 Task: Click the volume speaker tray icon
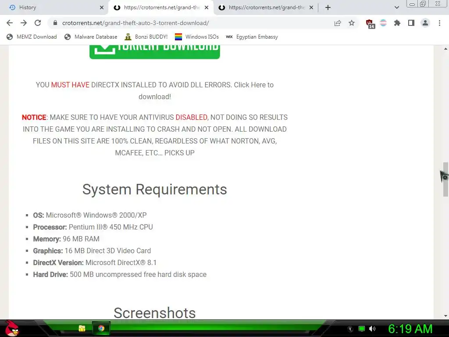372,329
